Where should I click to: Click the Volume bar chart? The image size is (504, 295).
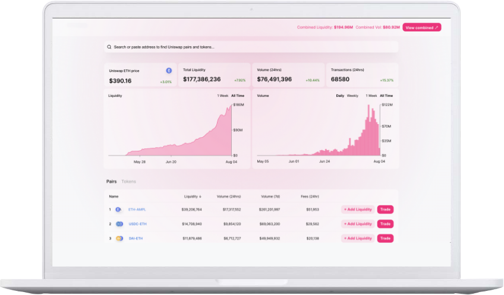click(x=319, y=130)
